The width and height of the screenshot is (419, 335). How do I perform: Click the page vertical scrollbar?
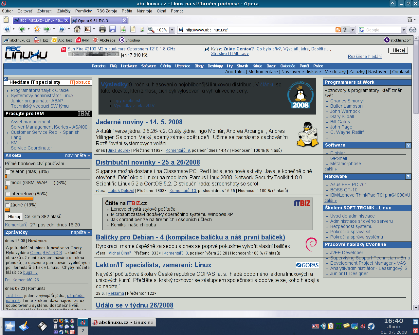click(x=416, y=173)
